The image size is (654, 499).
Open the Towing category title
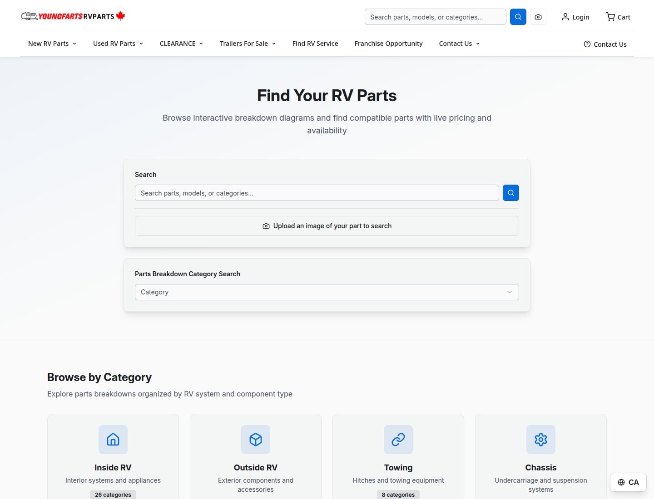point(398,468)
